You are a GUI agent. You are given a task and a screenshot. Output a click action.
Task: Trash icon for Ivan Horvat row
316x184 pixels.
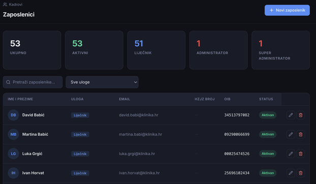pos(300,173)
